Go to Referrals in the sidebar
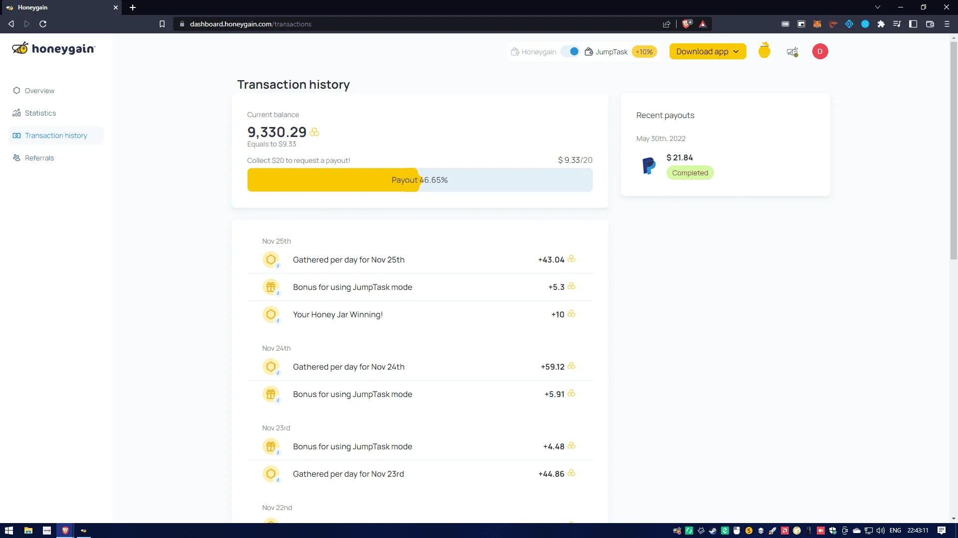The image size is (958, 538). [39, 158]
